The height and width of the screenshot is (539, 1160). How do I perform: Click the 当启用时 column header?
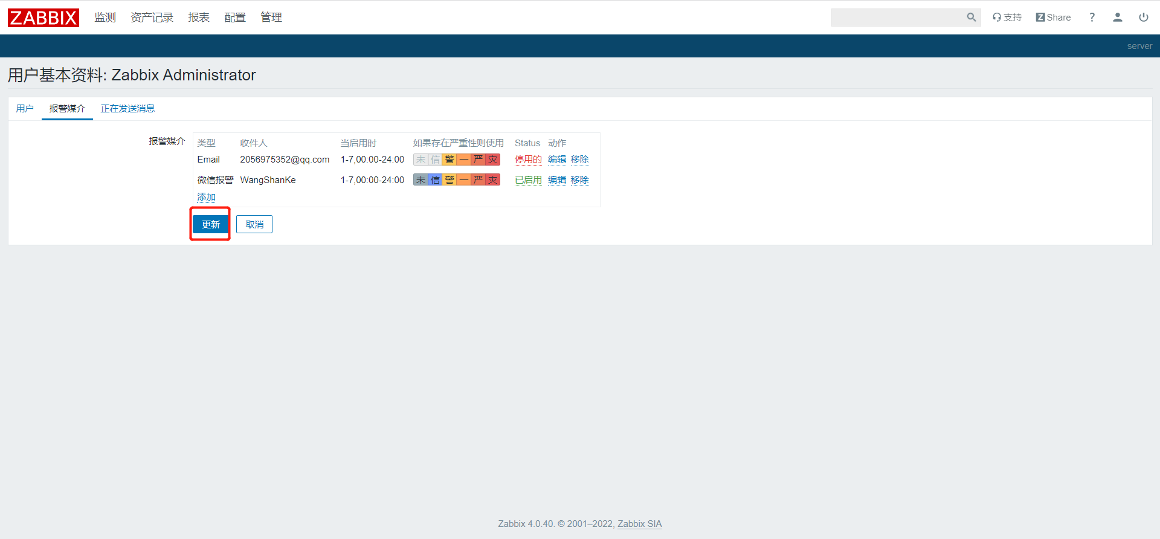[358, 143]
